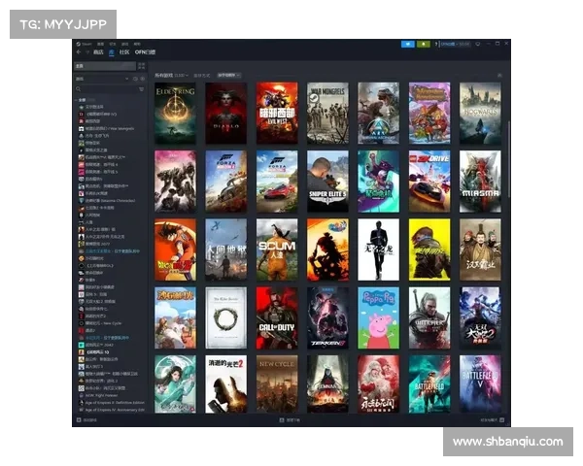
Task: Open the Evil West game cover
Action: coord(277,113)
